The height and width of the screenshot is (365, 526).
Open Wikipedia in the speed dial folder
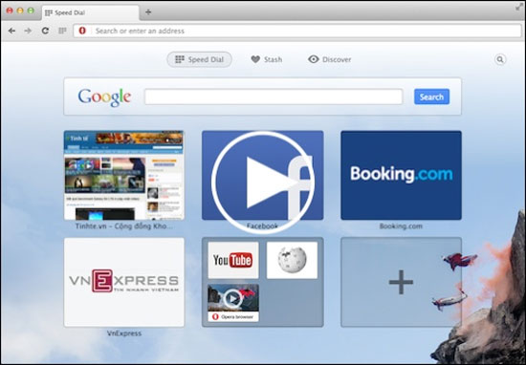pos(292,260)
